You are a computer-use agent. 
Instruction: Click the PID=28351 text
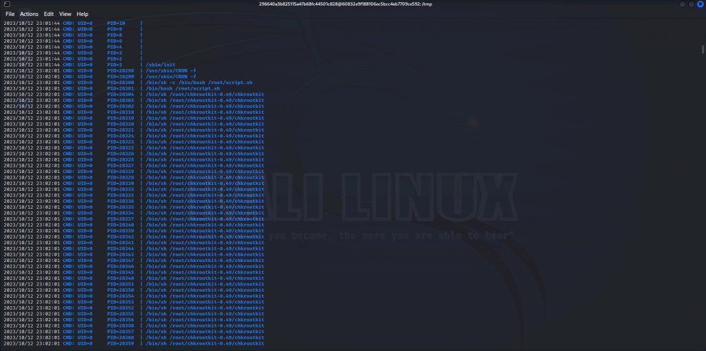coord(121,284)
